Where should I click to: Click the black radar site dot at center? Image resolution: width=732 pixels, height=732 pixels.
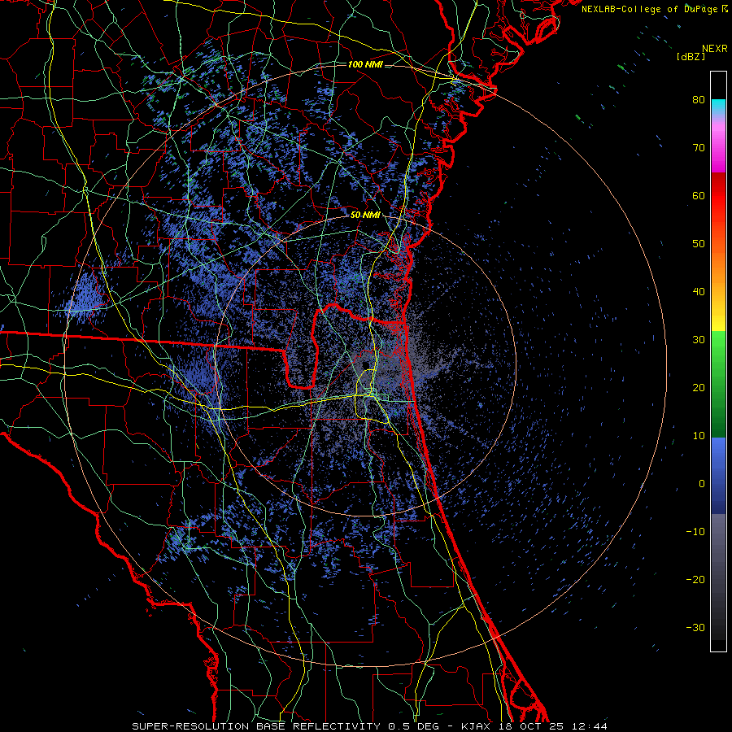pyautogui.click(x=365, y=364)
